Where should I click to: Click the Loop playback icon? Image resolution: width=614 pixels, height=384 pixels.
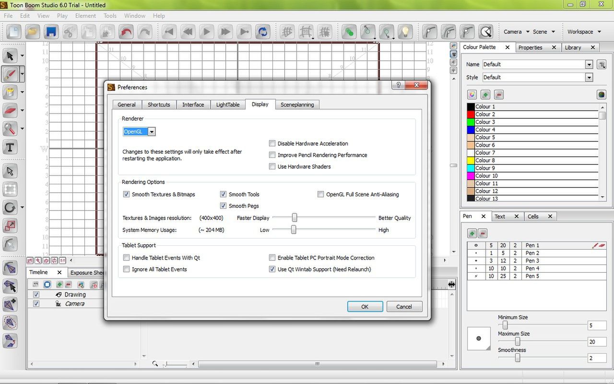click(263, 32)
